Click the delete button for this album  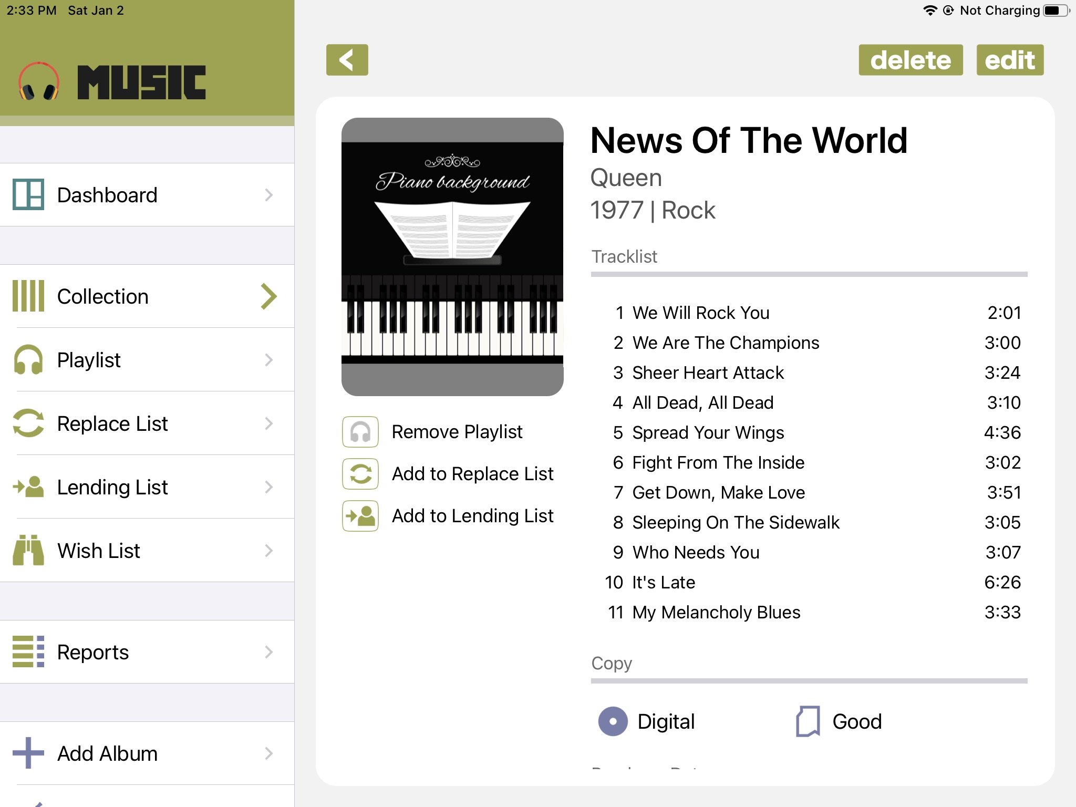coord(910,59)
